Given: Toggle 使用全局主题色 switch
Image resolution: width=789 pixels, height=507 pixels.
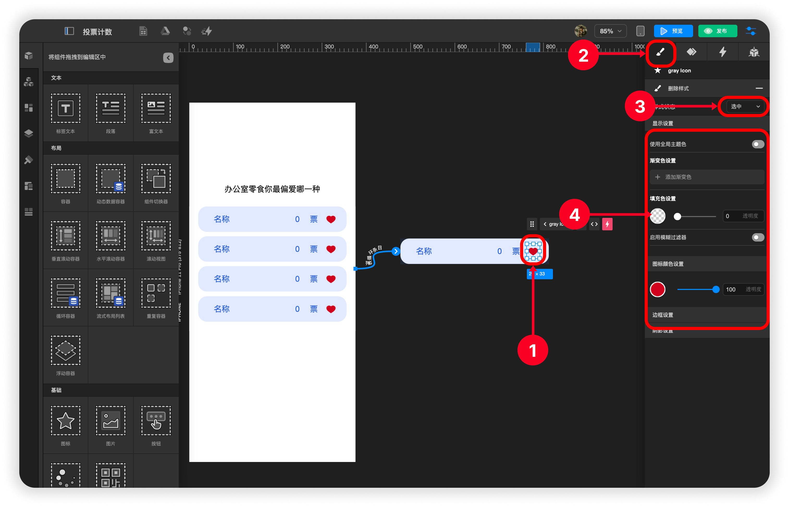Looking at the screenshot, I should [x=757, y=144].
